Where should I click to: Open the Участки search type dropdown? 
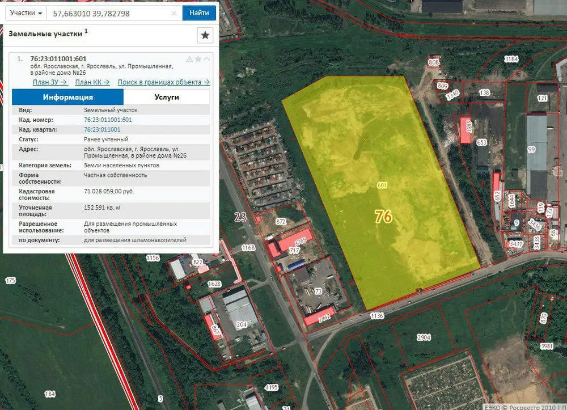tap(26, 13)
